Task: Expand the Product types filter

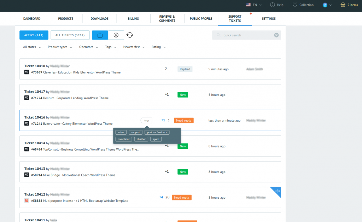Action: click(60, 47)
